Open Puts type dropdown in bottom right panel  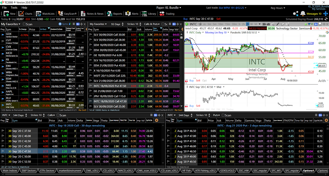pyautogui.click(x=216, y=115)
